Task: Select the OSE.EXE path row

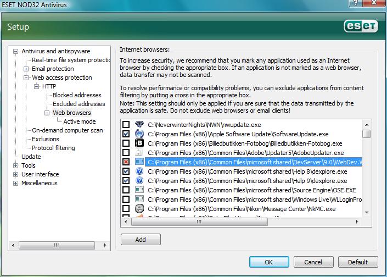Action: tap(252, 190)
